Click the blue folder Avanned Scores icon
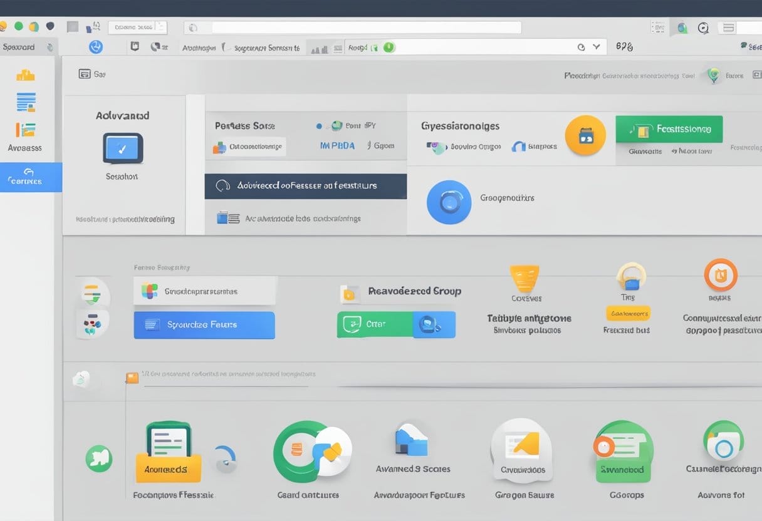Screen dimensions: 762x521 411,440
